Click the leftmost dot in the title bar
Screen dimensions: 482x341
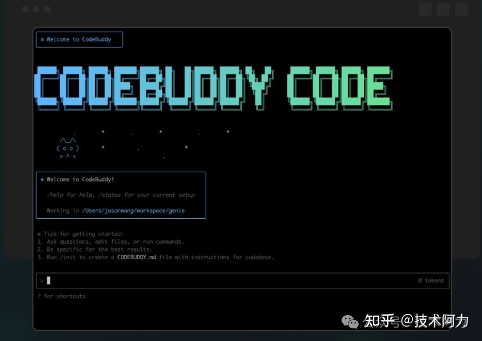pyautogui.click(x=25, y=9)
